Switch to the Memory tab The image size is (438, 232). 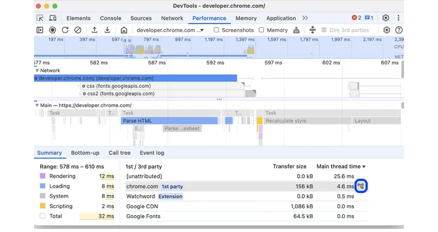[246, 18]
